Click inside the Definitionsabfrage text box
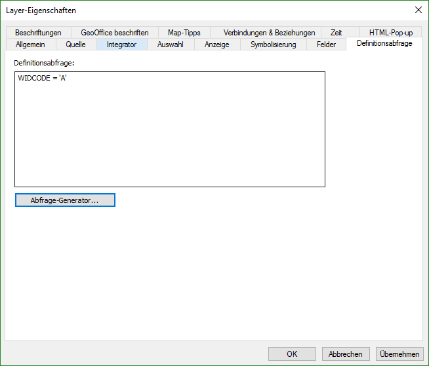Viewport: 429px width, 366px height. (170, 130)
